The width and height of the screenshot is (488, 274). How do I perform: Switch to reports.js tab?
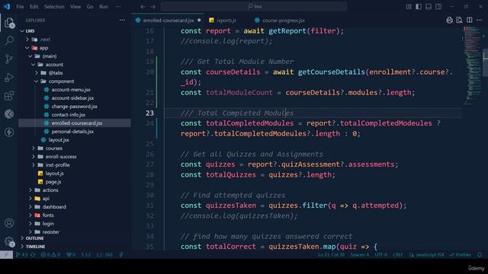pyautogui.click(x=226, y=21)
